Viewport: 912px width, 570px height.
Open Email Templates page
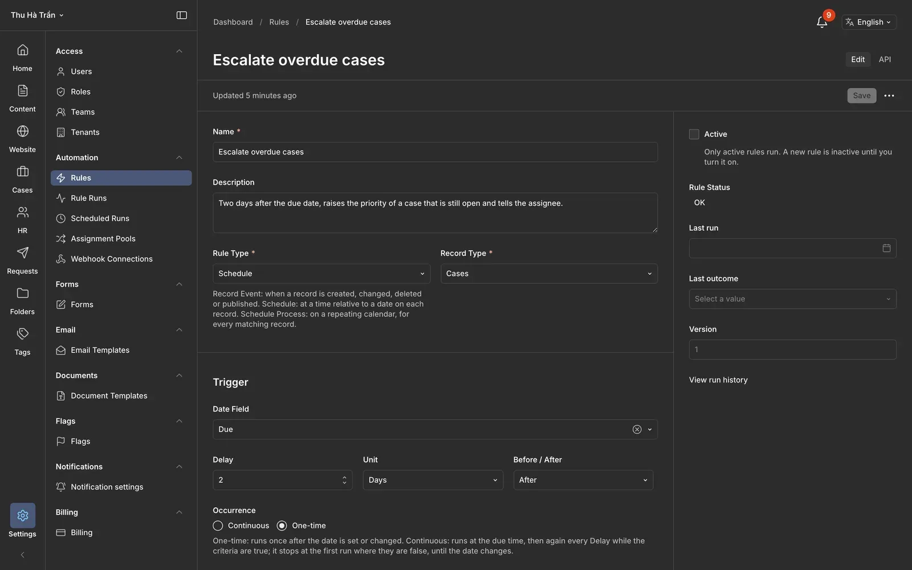(x=121, y=350)
